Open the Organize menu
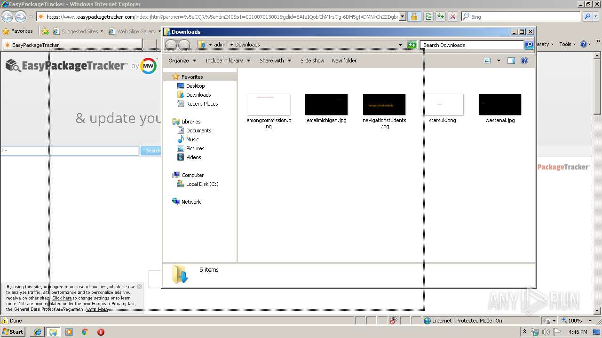This screenshot has width=602, height=338. point(182,61)
